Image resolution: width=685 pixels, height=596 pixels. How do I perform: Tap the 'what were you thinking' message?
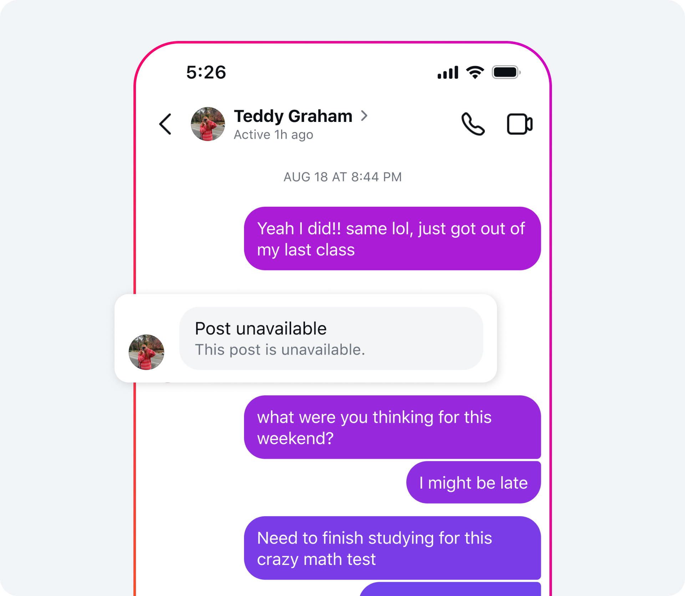click(x=392, y=427)
